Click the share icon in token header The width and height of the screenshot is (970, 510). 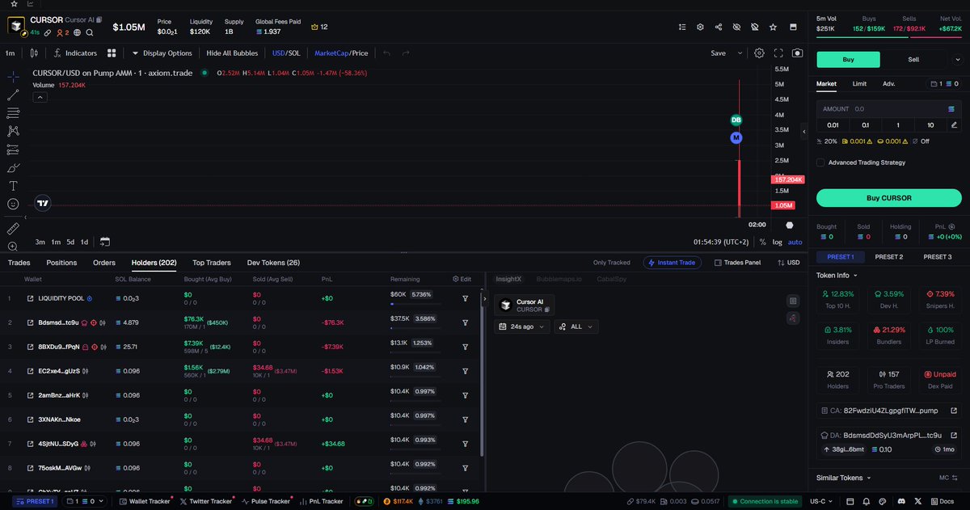pyautogui.click(x=719, y=27)
